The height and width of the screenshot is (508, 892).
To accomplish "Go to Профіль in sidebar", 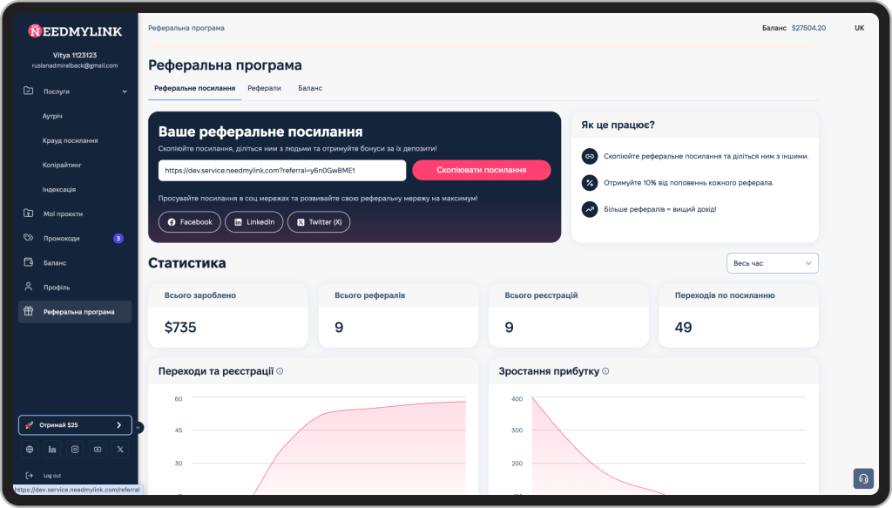I will click(57, 288).
